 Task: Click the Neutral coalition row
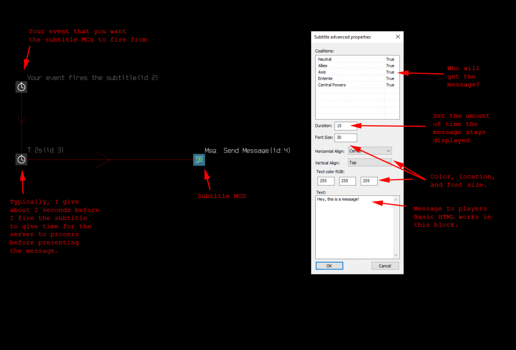click(358, 59)
